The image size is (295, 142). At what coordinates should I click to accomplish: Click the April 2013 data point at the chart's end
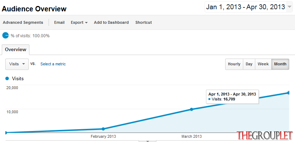coord(289,93)
